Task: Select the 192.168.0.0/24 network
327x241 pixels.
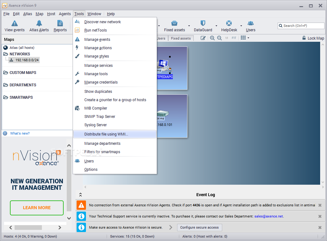Action: [x=24, y=60]
